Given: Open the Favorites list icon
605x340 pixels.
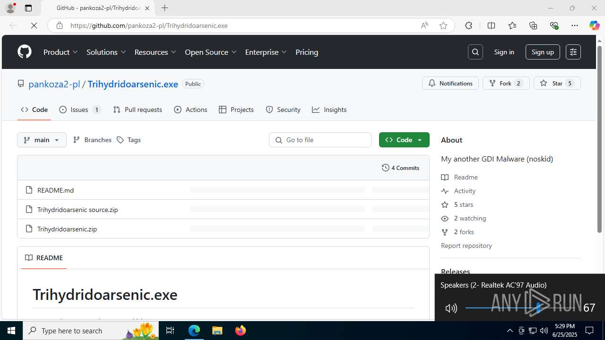Looking at the screenshot, I should (x=512, y=25).
